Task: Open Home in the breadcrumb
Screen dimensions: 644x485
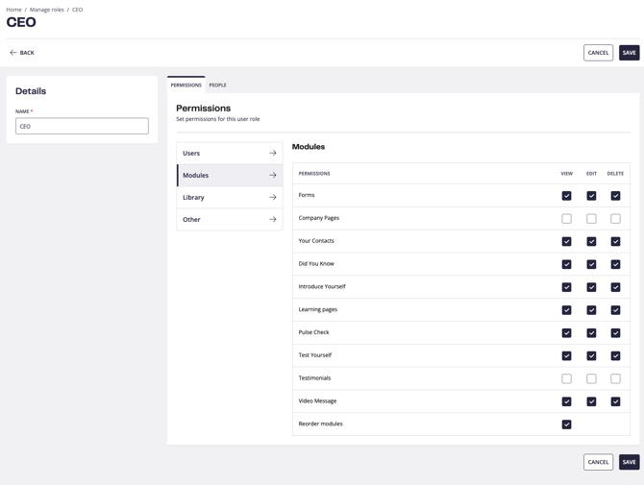Action: [13, 10]
